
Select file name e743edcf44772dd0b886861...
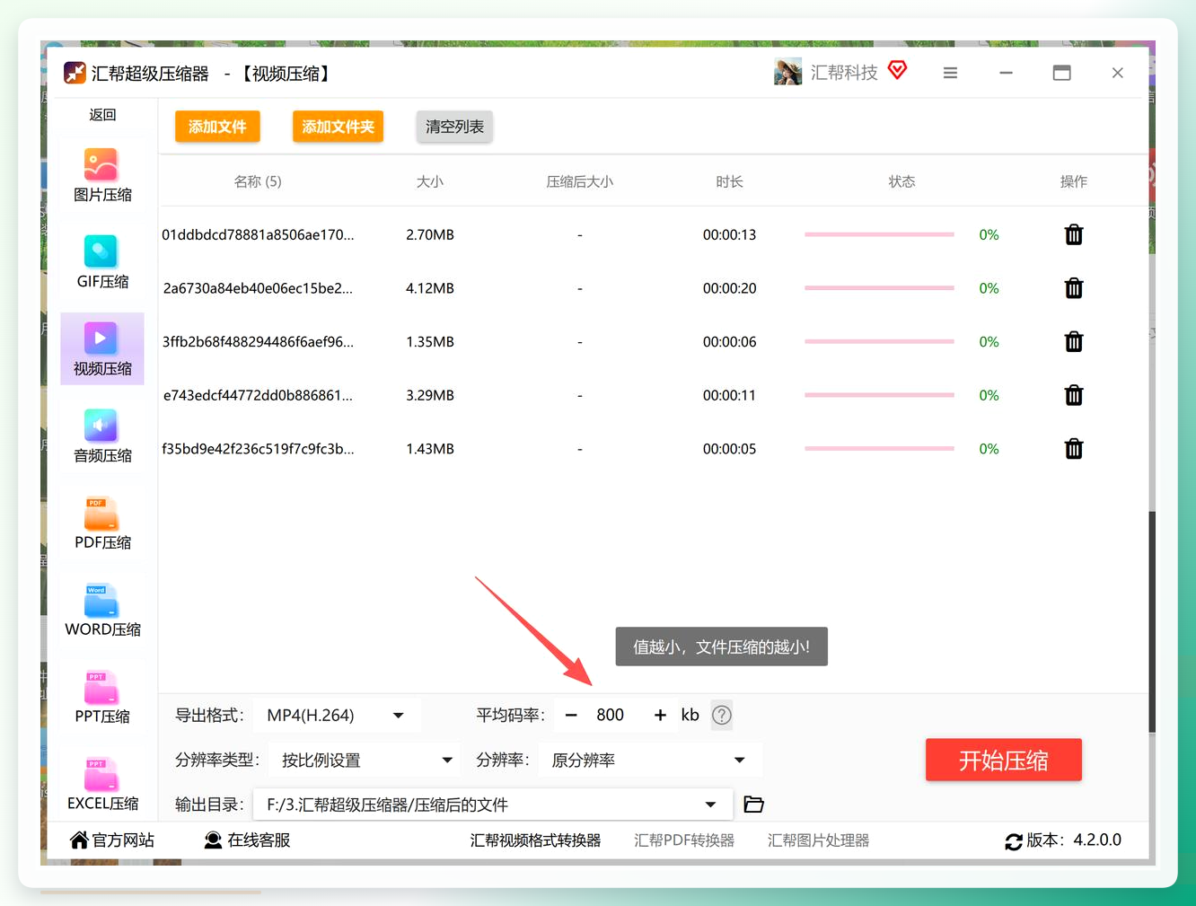(259, 395)
